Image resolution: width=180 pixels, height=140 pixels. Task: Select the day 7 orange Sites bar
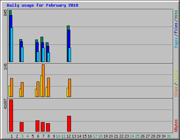tap(43, 80)
